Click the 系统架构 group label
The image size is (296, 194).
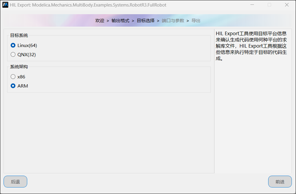pos(19,67)
